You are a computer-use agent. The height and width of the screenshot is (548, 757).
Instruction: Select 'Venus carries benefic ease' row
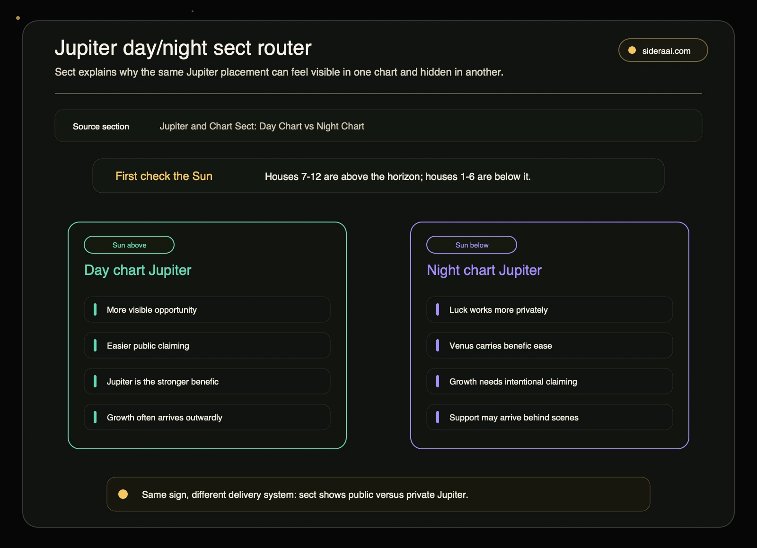click(x=550, y=345)
